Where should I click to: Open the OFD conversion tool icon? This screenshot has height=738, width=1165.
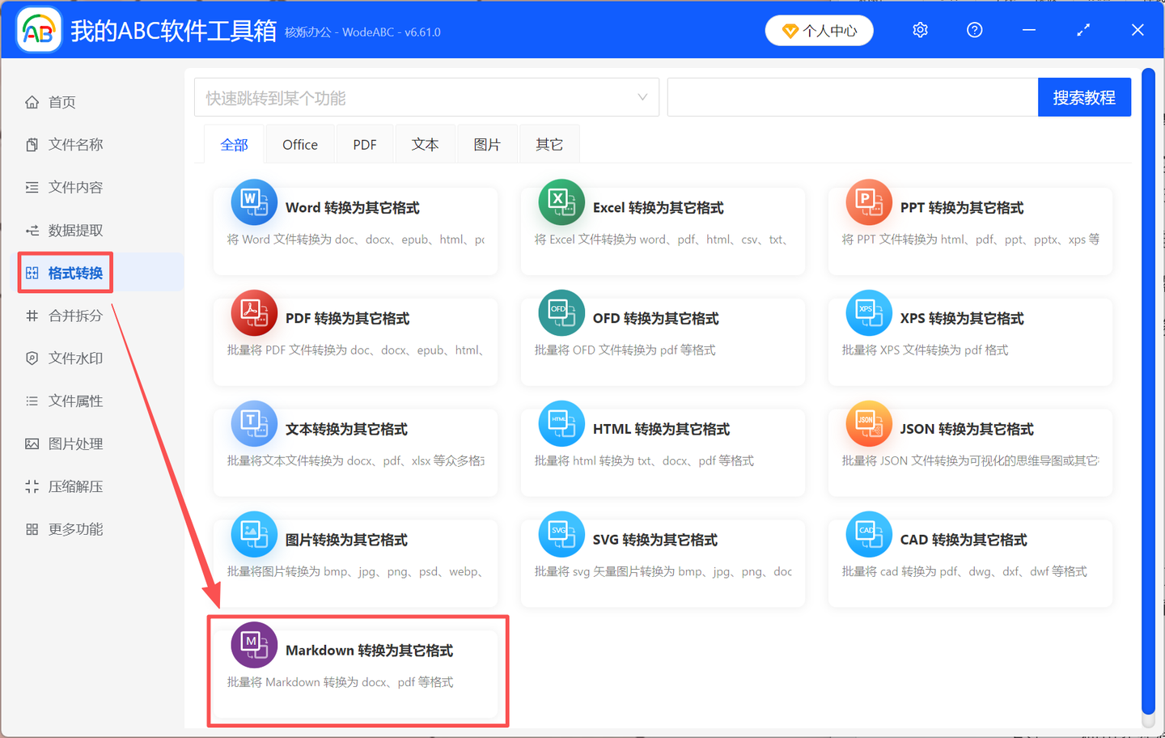coord(561,313)
